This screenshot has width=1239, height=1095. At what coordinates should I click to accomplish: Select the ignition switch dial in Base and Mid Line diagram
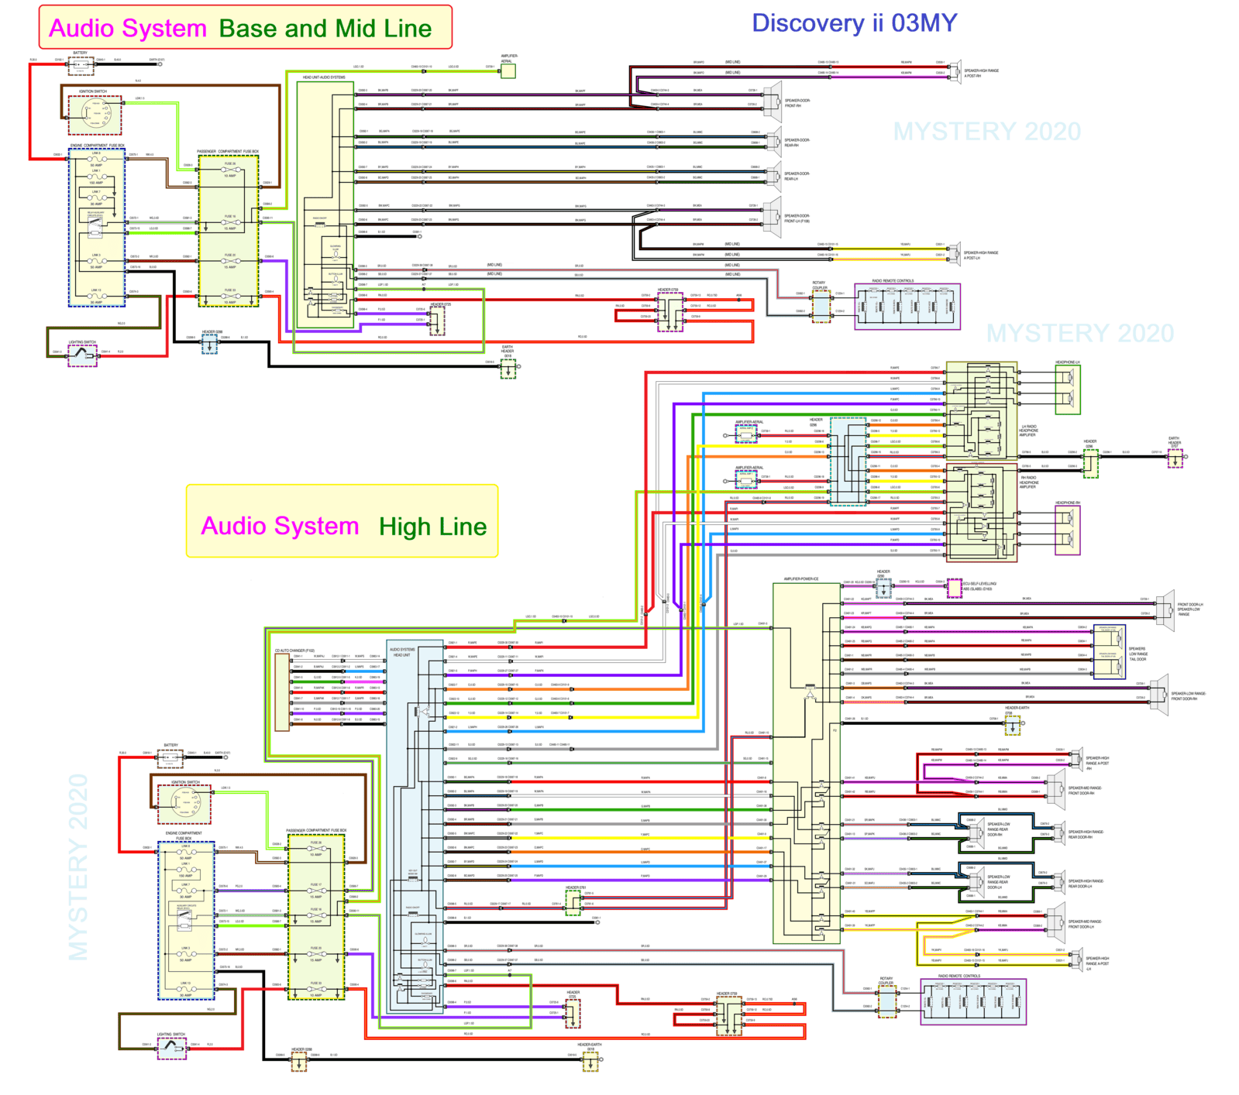[x=95, y=114]
